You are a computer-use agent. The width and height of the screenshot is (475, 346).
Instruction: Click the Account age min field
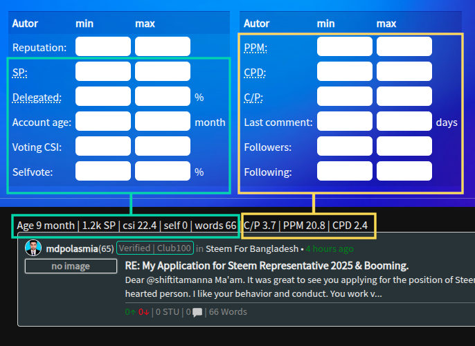tap(103, 121)
